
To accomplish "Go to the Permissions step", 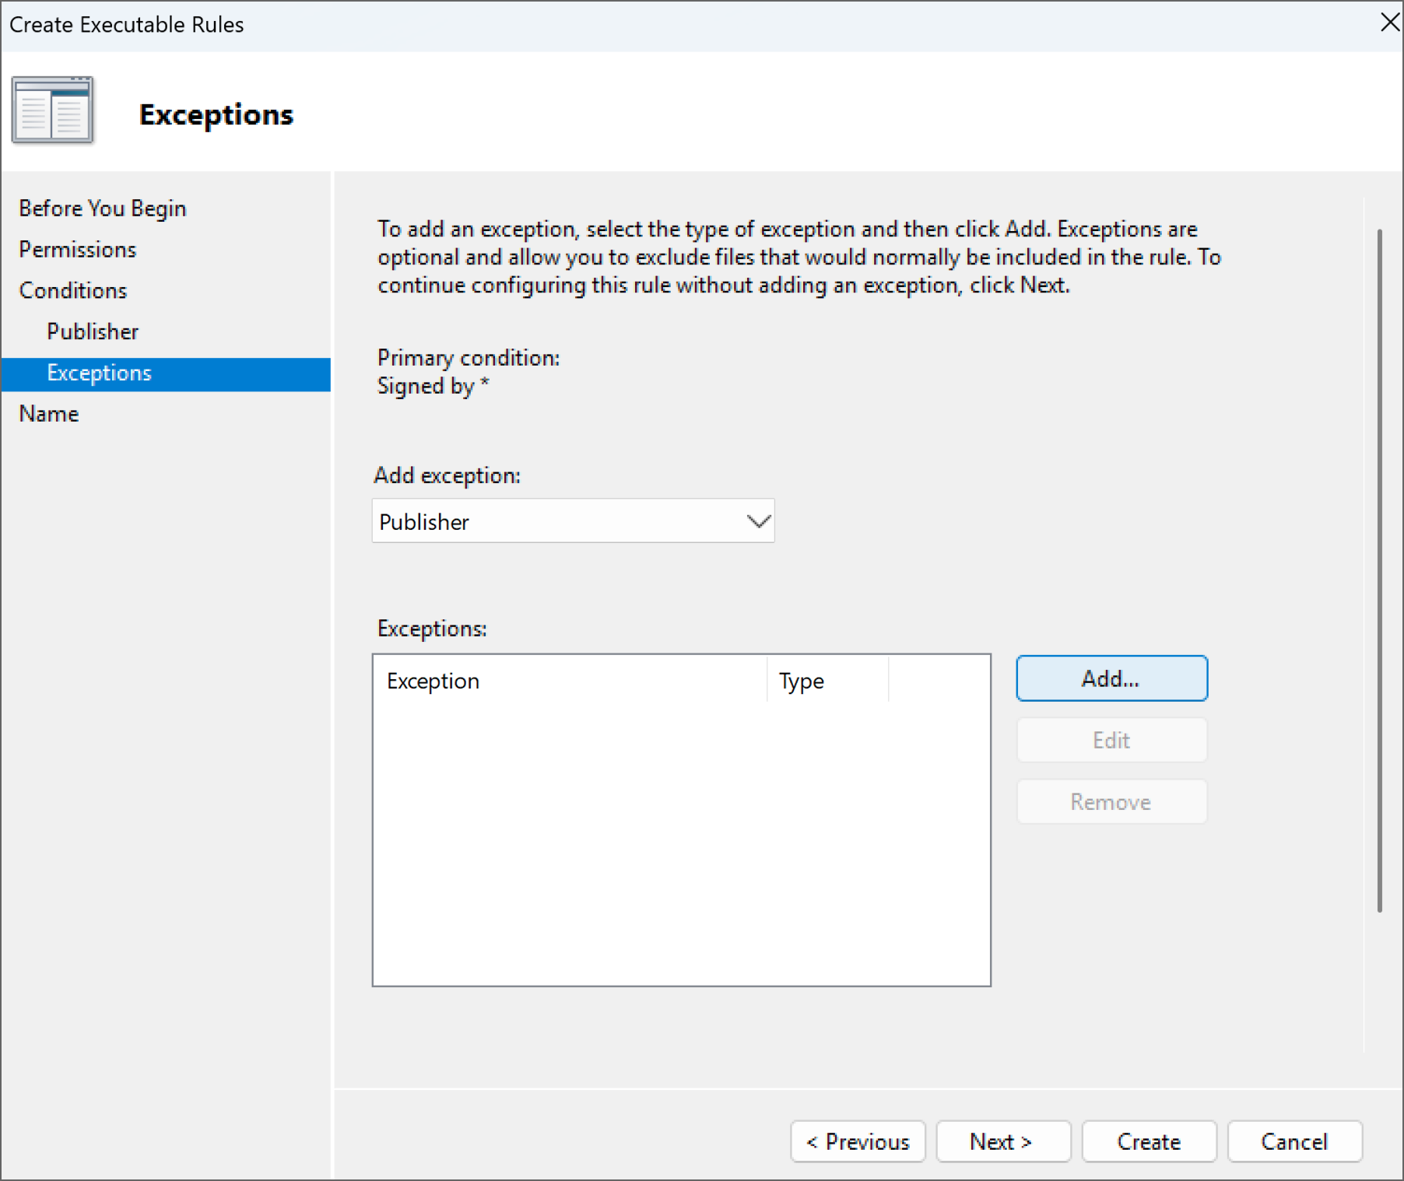I will point(77,249).
